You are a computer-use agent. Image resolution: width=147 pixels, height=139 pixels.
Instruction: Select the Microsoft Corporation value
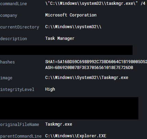click(x=71, y=15)
